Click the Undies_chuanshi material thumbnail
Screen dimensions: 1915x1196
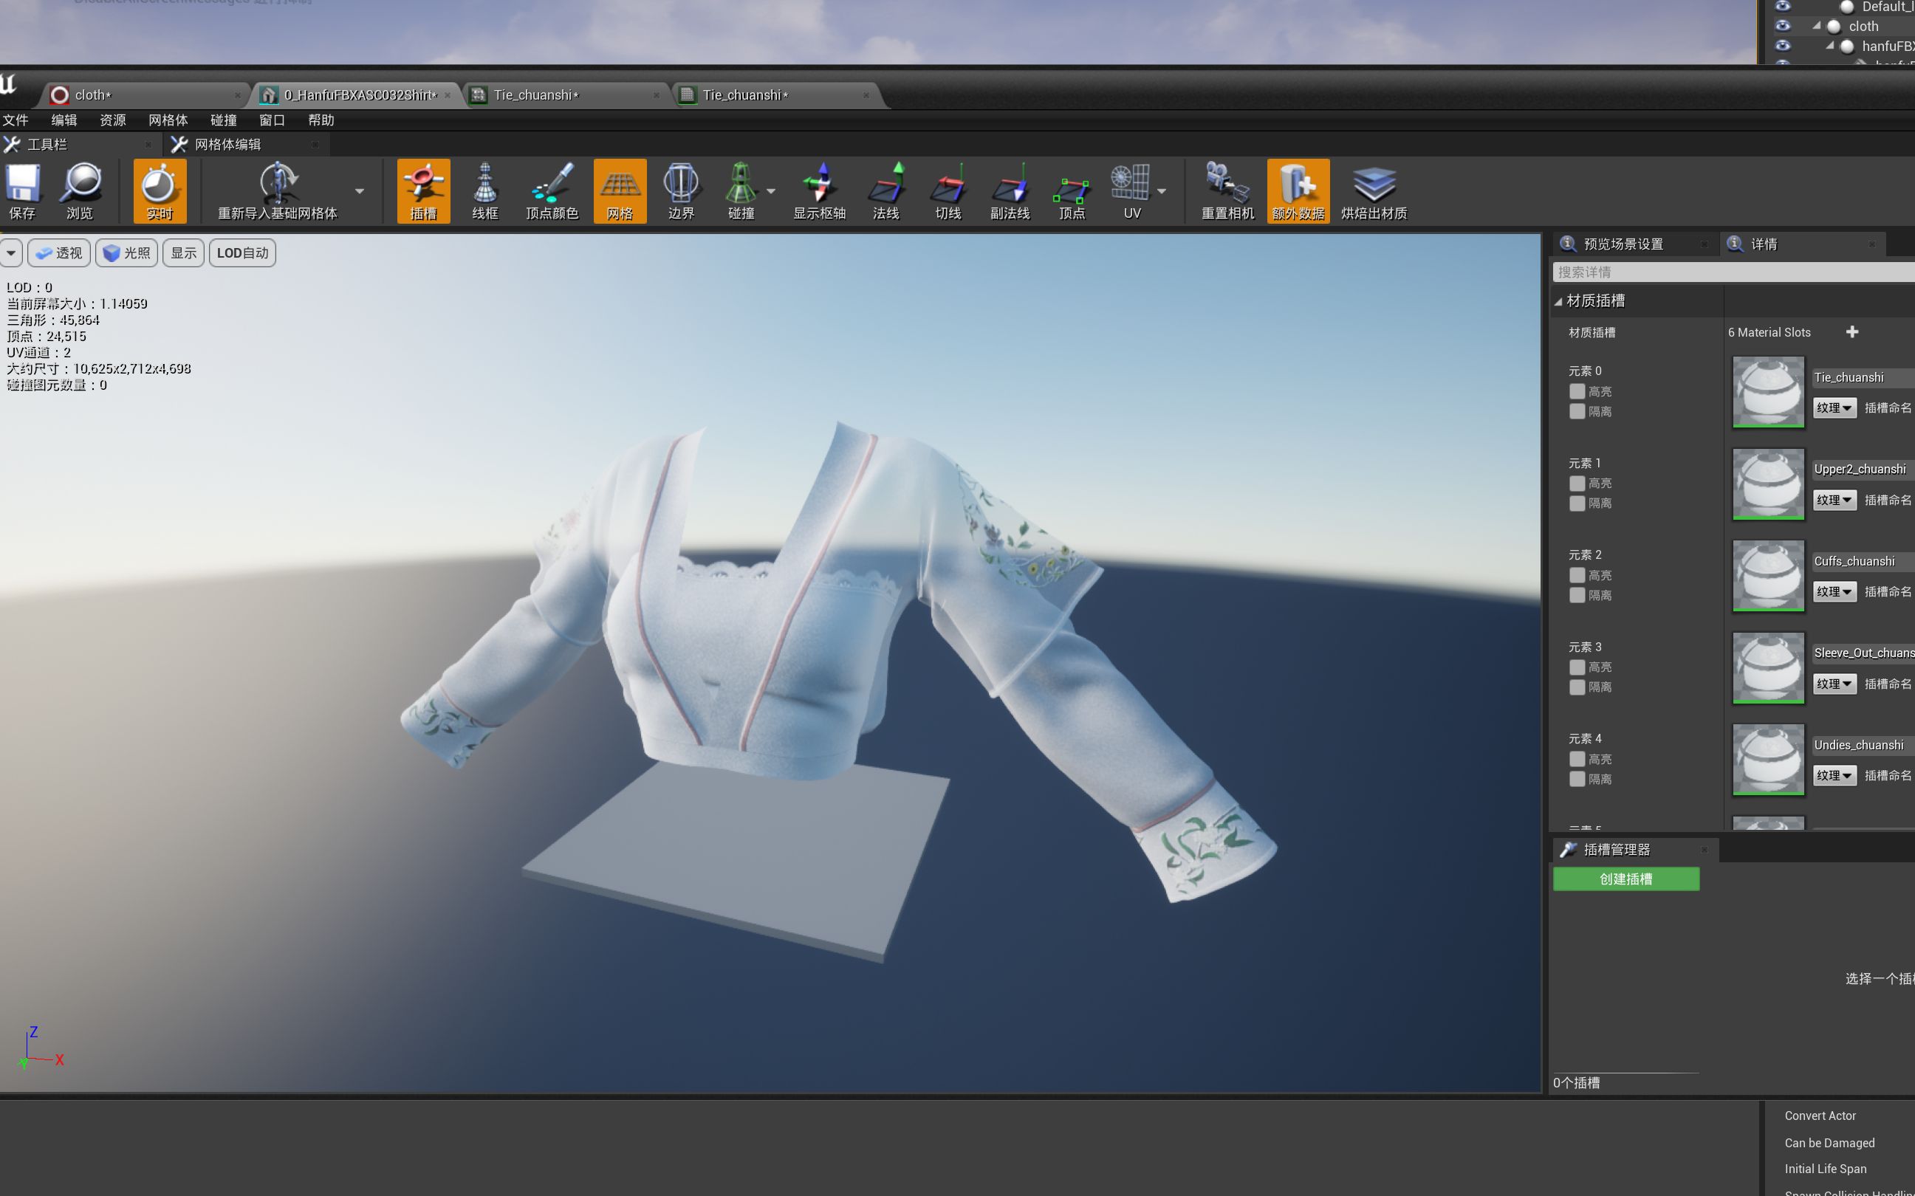(x=1767, y=760)
